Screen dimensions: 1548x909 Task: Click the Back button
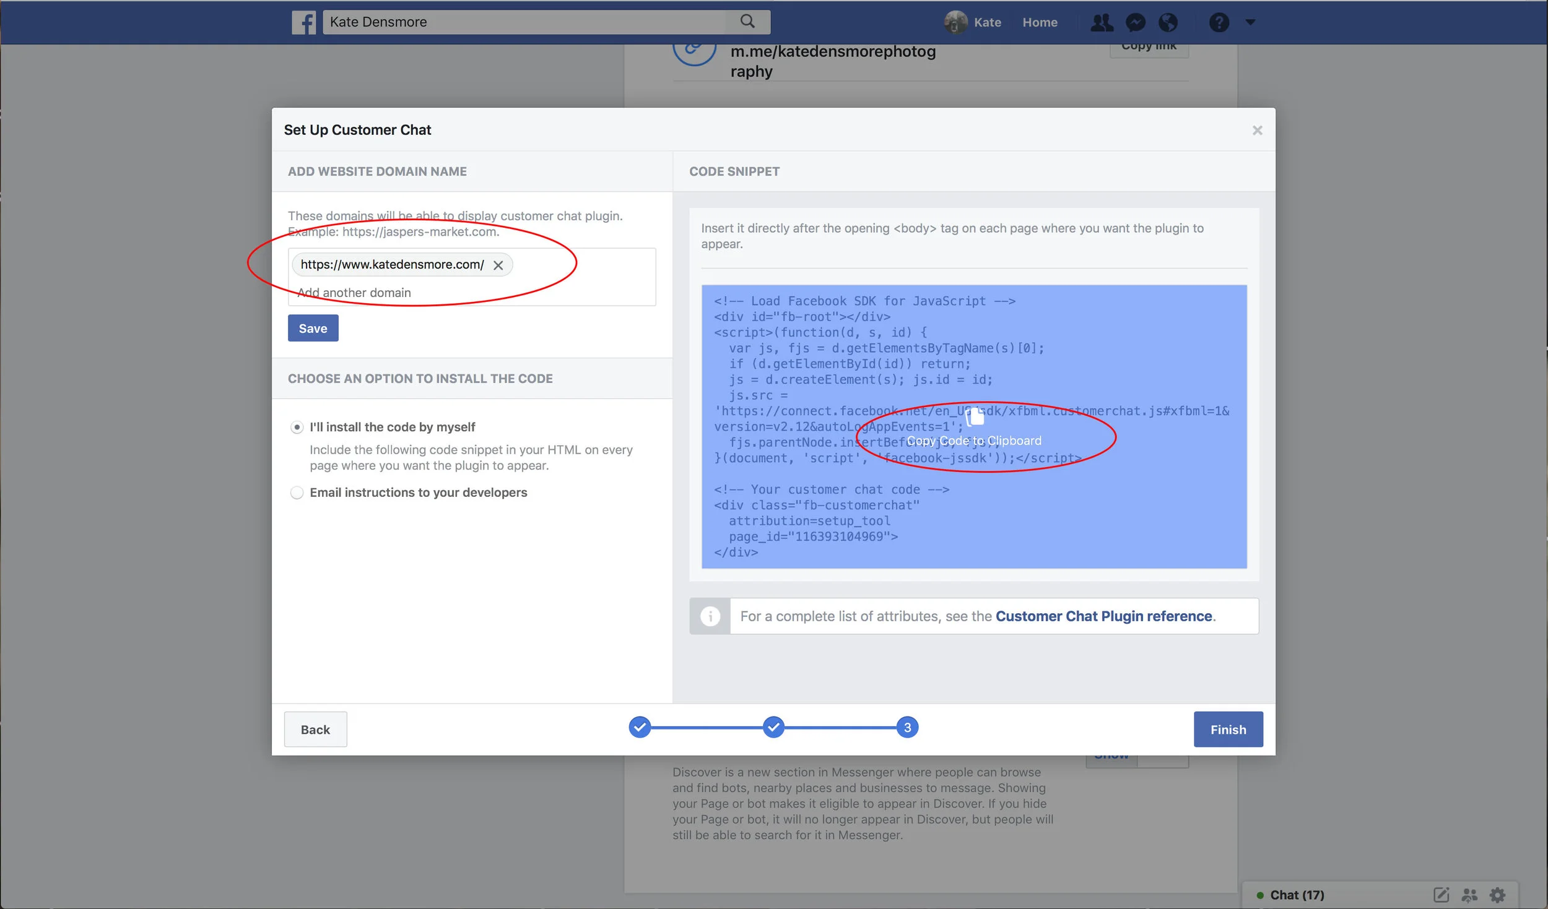[x=315, y=729]
